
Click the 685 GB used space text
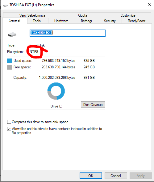89,61
